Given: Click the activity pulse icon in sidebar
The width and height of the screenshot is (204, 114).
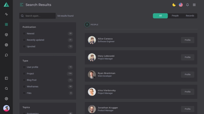Looking at the screenshot, I should click(x=6, y=14).
